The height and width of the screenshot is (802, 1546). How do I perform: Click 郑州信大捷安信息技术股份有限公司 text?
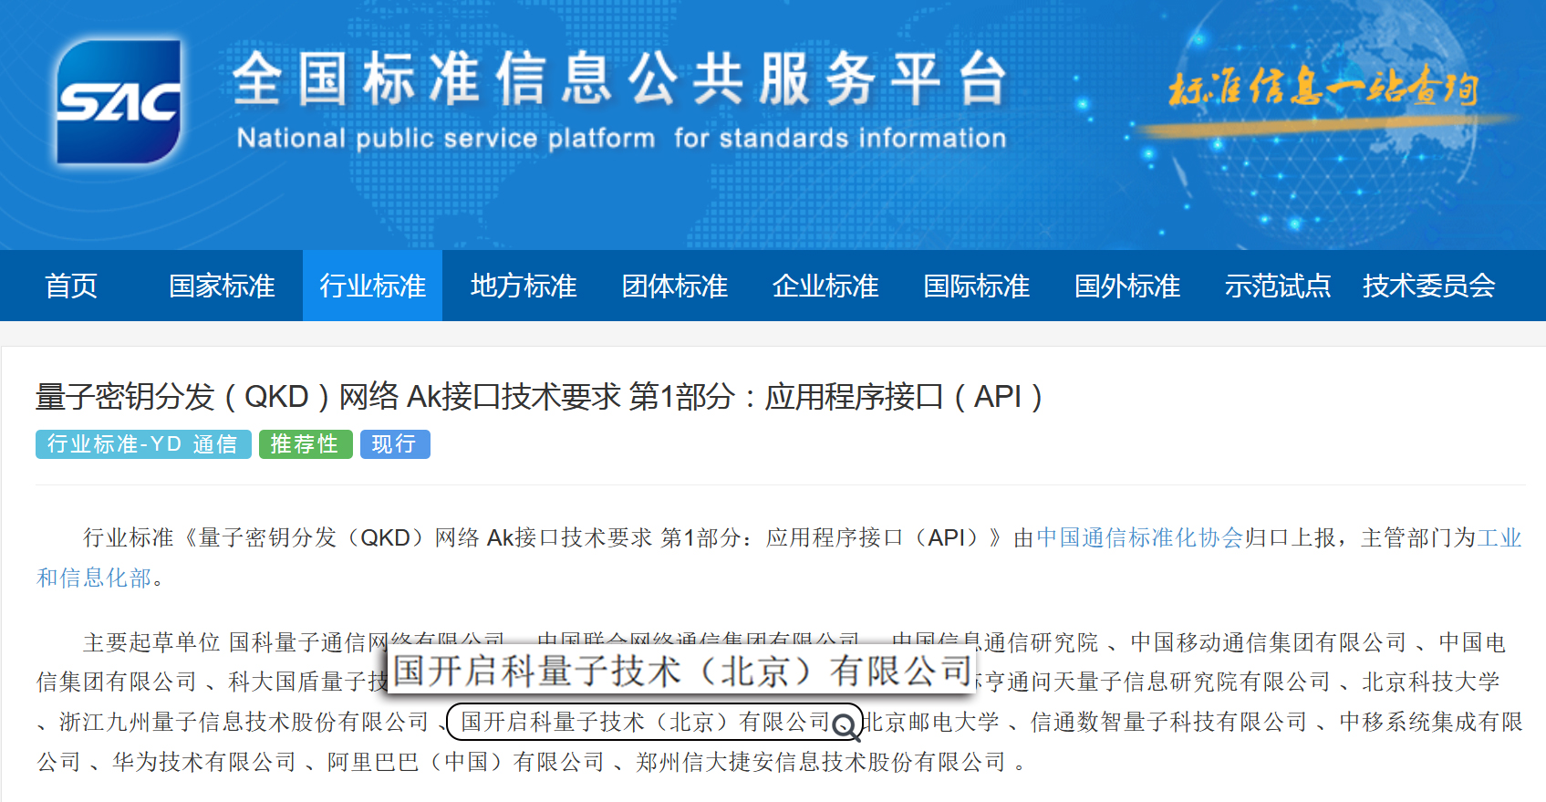(821, 762)
